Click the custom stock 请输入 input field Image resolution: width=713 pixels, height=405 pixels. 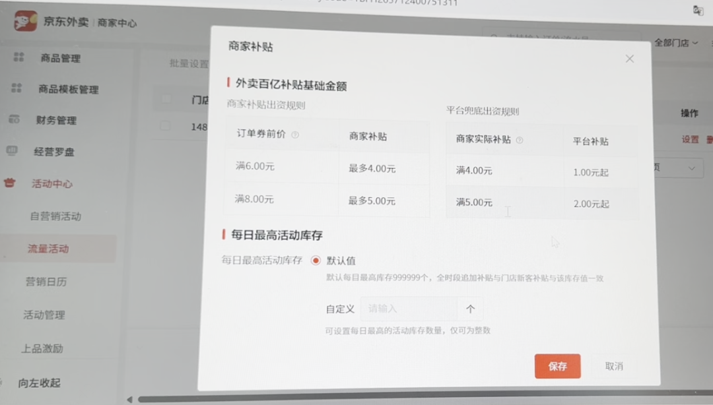point(409,309)
